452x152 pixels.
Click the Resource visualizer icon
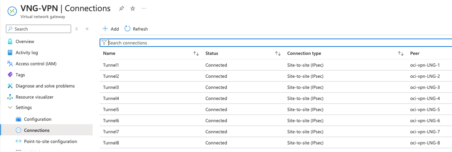10,97
